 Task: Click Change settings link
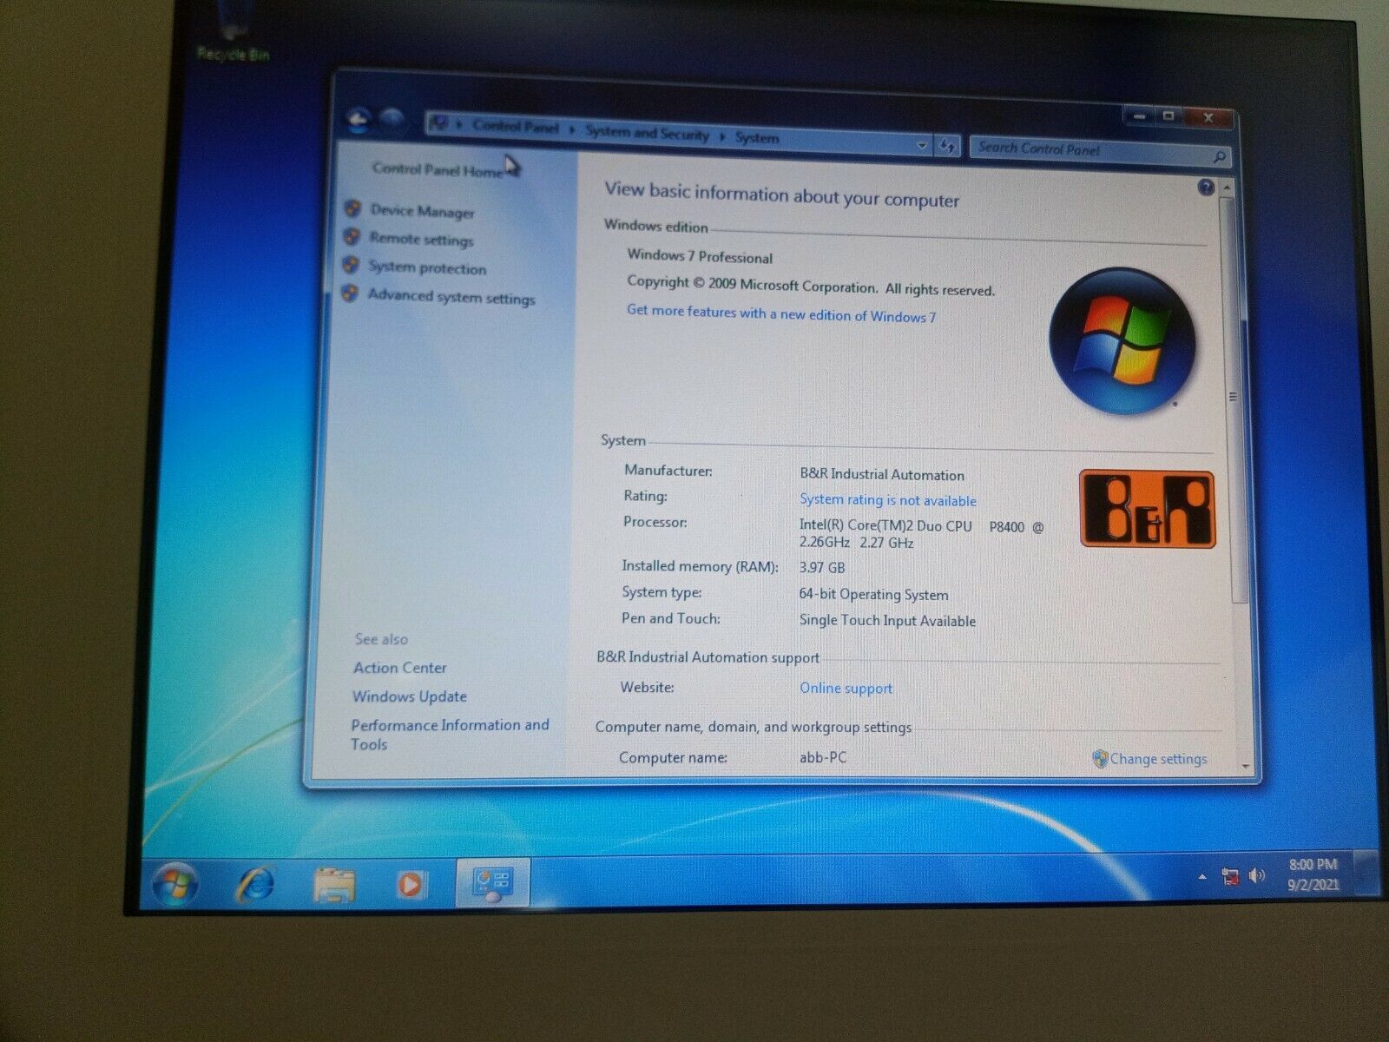1158,759
